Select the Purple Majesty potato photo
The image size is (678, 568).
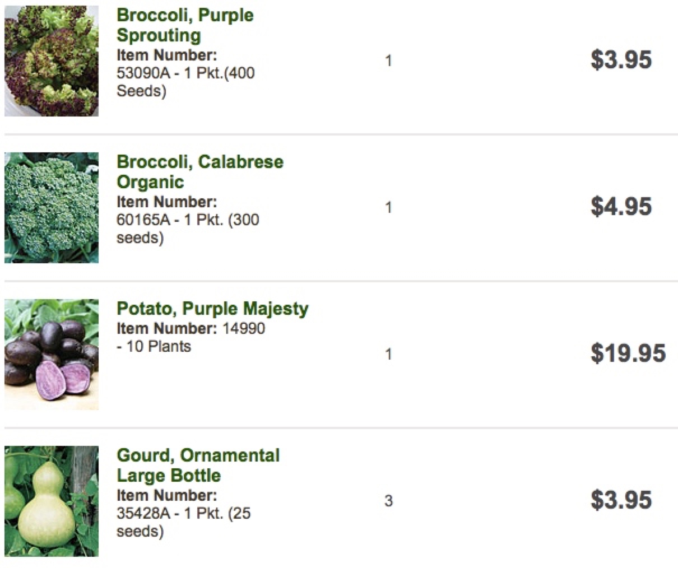52,354
